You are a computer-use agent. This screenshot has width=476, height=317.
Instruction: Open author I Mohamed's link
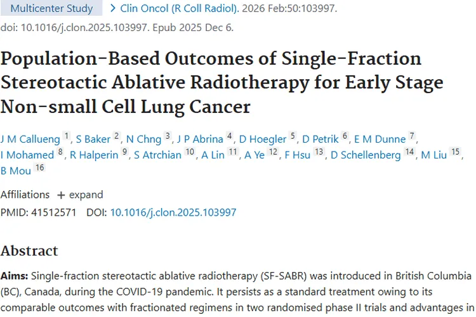(x=27, y=155)
